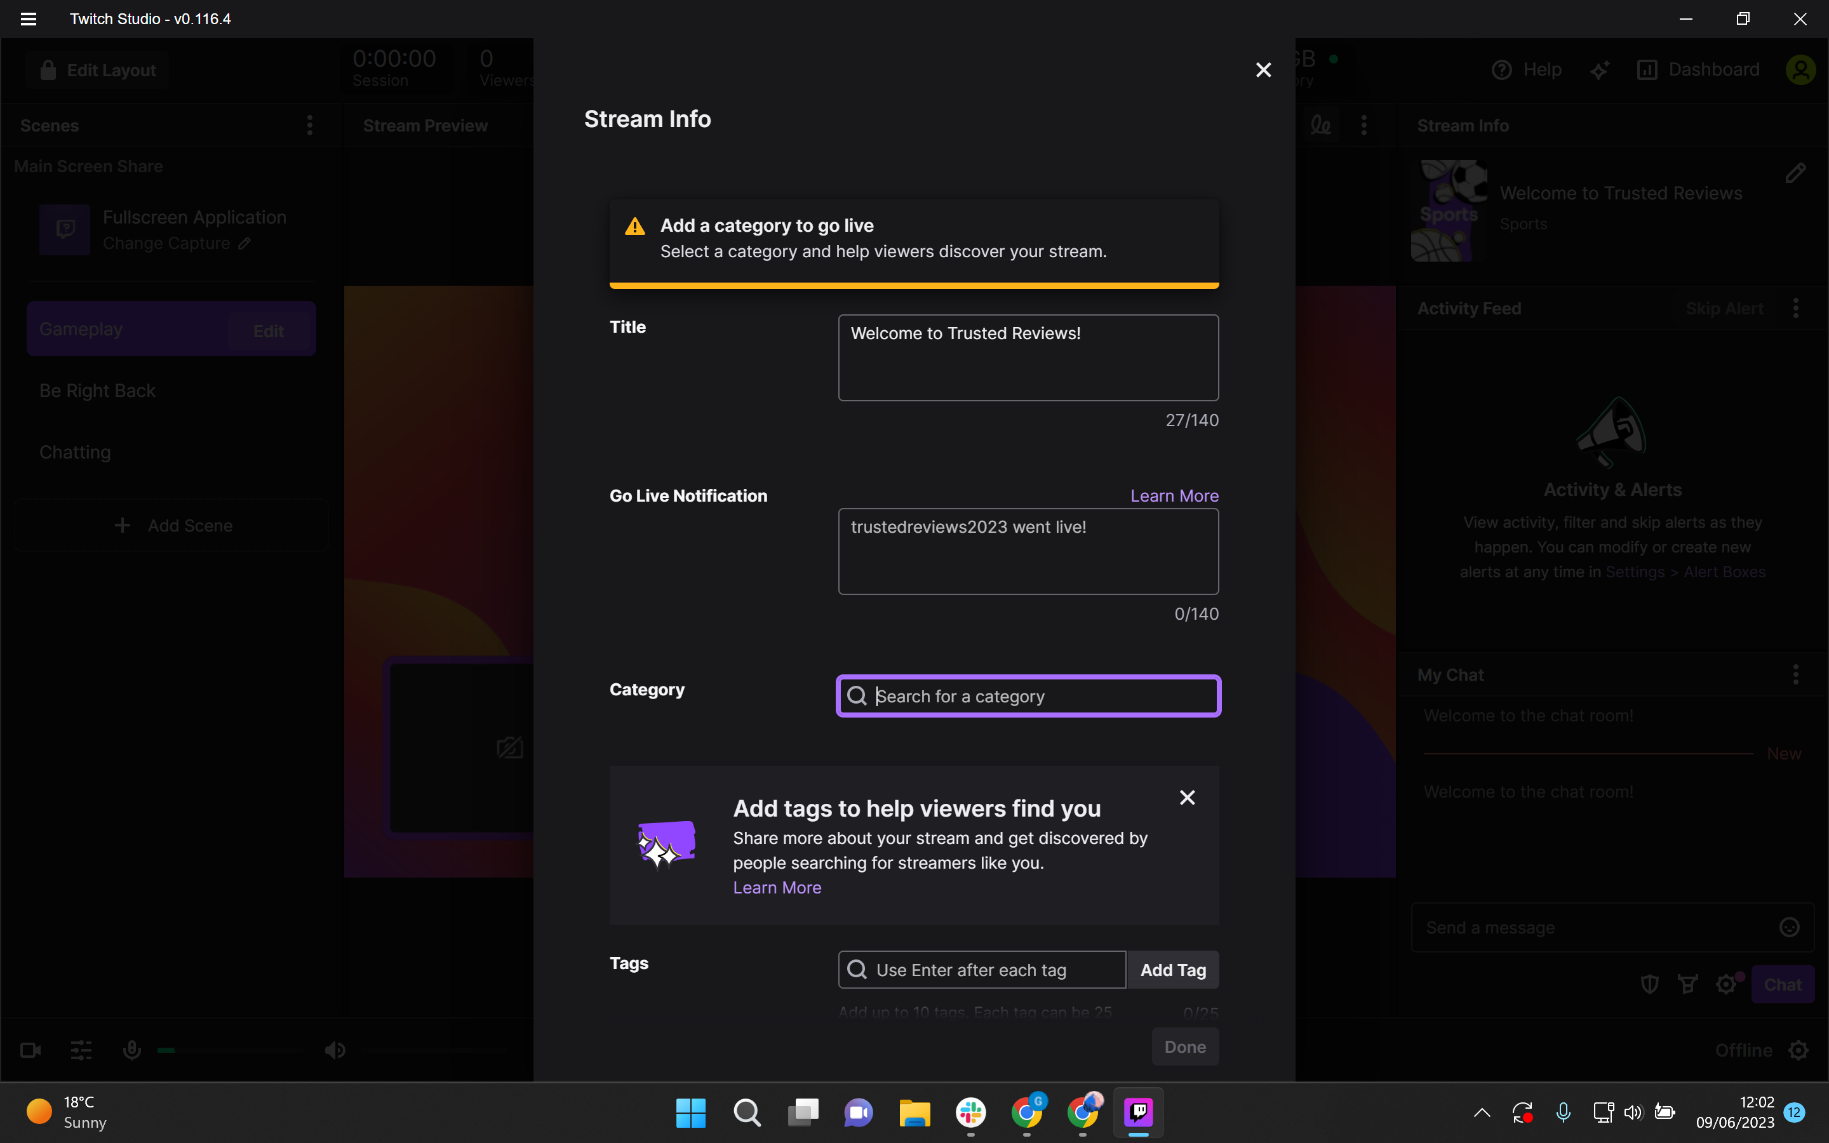Open Slack from the Windows taskbar
The height and width of the screenshot is (1143, 1829).
970,1112
